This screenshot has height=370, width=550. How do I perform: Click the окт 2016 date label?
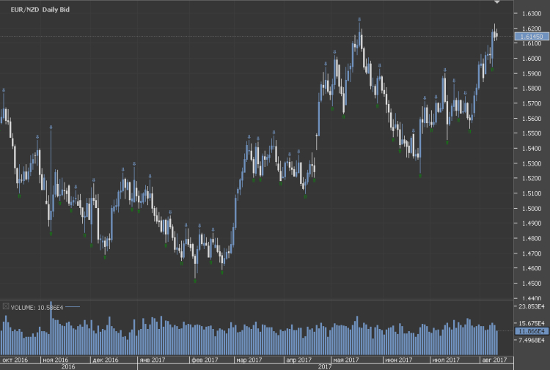(15, 360)
